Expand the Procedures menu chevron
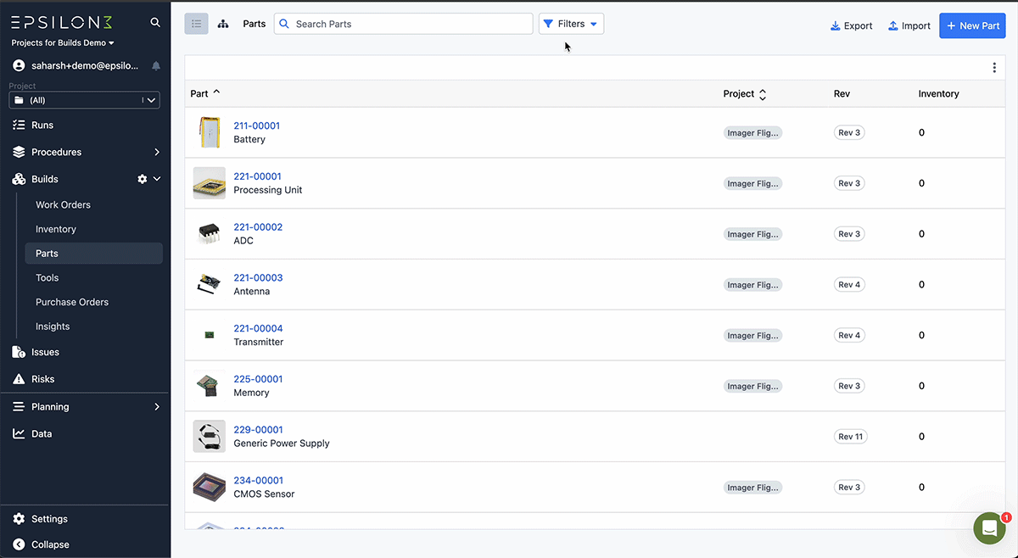The height and width of the screenshot is (558, 1018). (x=157, y=152)
